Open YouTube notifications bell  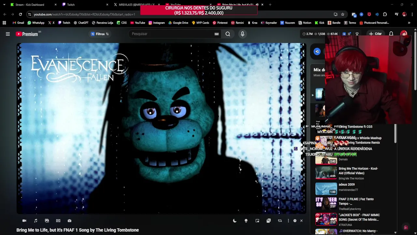(391, 34)
